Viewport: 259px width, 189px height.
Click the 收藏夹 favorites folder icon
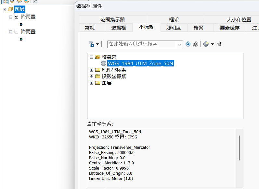pos(97,57)
